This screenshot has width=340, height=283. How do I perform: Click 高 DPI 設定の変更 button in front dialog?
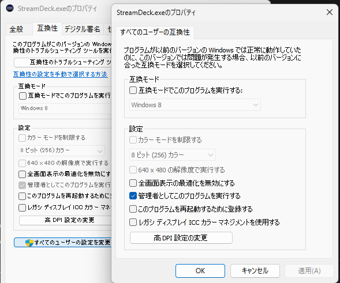coord(181,237)
